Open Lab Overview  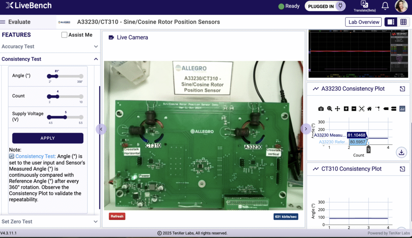pos(363,22)
